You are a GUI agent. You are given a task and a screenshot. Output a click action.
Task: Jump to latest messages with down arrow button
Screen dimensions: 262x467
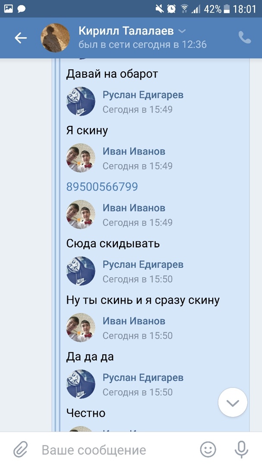(x=233, y=403)
